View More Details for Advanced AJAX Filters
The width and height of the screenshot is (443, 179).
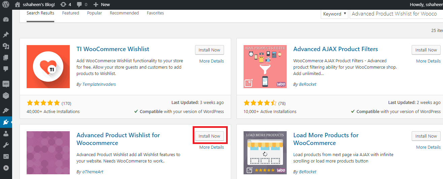(428, 61)
